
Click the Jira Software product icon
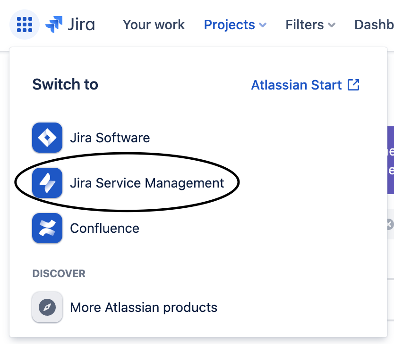point(47,138)
